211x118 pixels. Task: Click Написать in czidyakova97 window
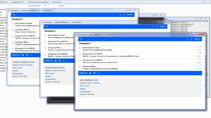click(163, 27)
